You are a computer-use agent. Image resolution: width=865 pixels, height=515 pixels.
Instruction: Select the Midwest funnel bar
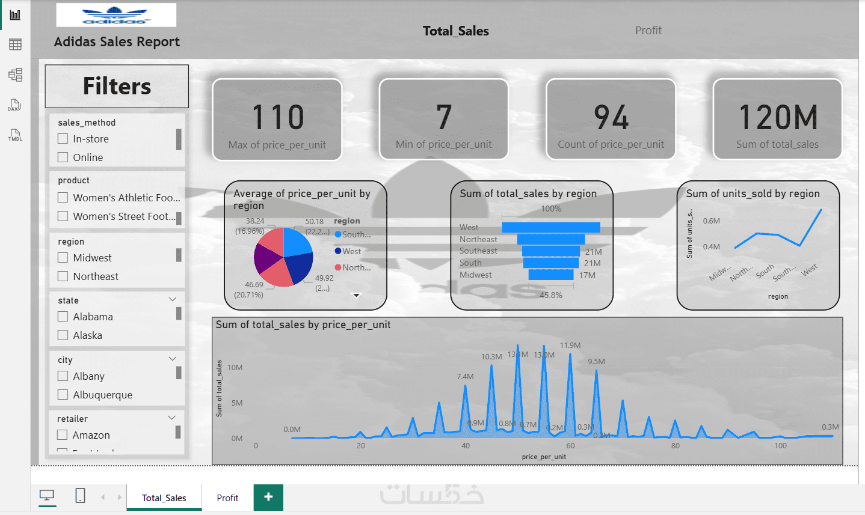[x=551, y=275]
